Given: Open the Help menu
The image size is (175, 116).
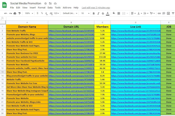Looking at the screenshot, I should [76, 8].
